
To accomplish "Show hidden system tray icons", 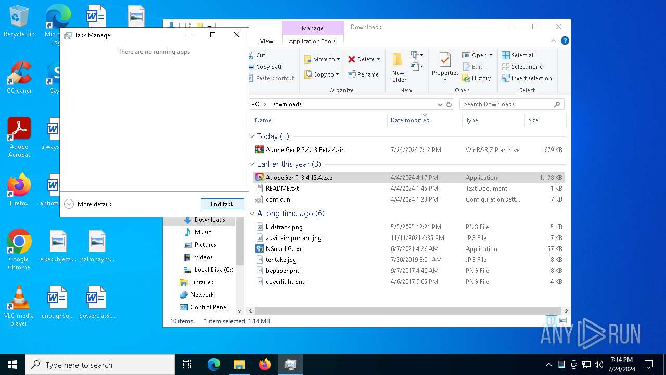I will (x=548, y=365).
